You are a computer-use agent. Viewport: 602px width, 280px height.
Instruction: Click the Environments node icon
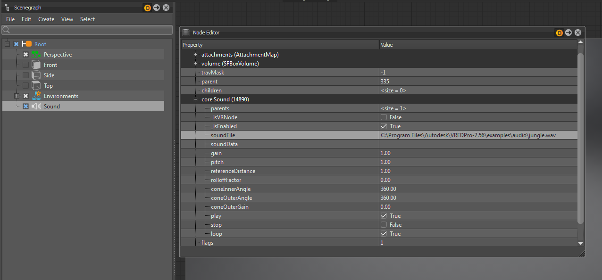tap(36, 96)
